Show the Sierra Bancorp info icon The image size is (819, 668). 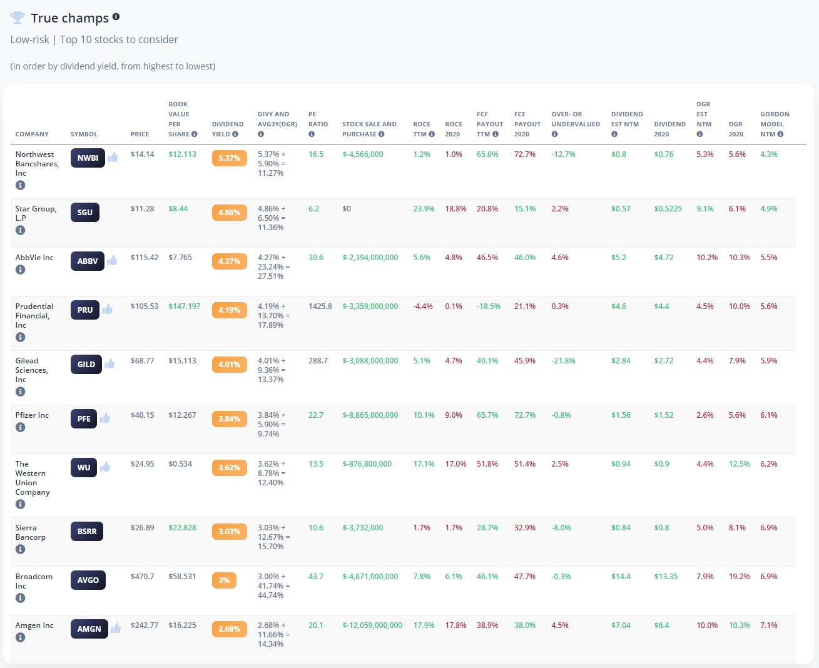[21, 549]
